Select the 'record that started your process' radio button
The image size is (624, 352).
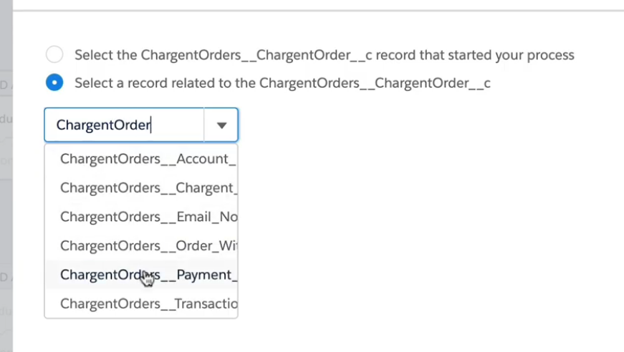click(x=54, y=54)
